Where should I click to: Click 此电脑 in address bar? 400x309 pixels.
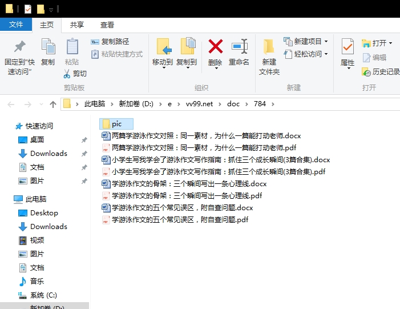point(95,104)
